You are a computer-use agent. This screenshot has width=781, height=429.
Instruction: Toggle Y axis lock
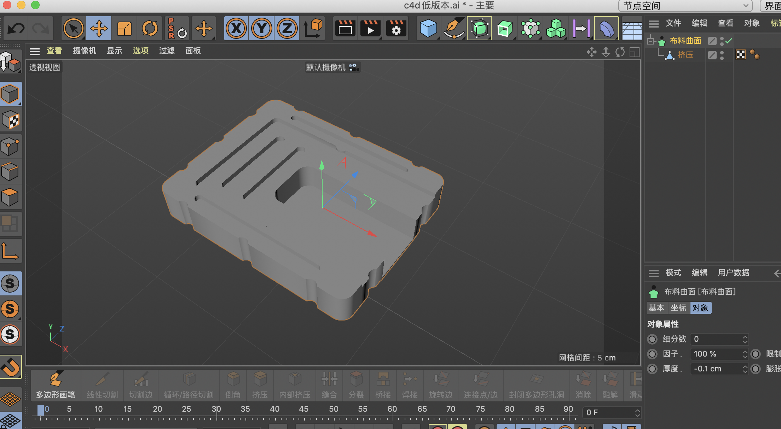(x=262, y=28)
